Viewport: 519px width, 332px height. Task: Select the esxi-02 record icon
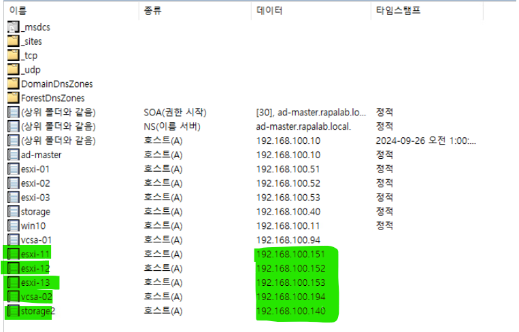(x=13, y=183)
